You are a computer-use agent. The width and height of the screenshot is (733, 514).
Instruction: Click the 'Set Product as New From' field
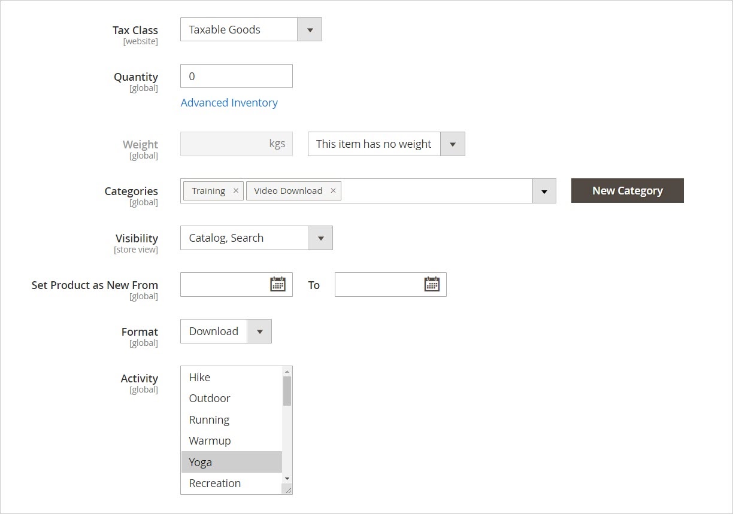click(228, 284)
